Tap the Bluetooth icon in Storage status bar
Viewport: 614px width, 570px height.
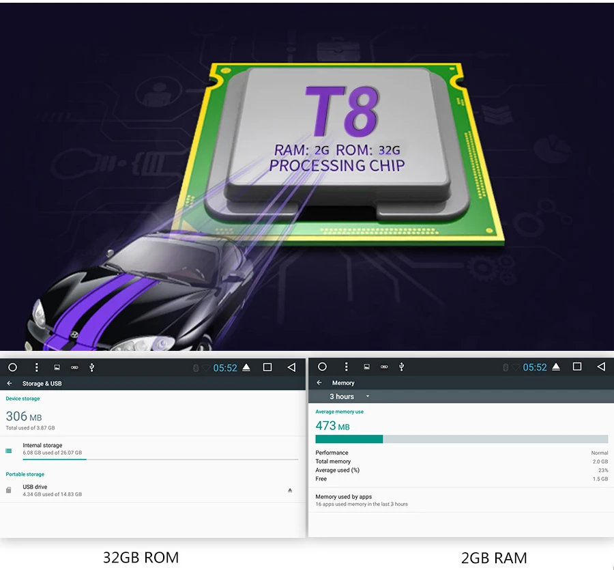click(x=196, y=368)
